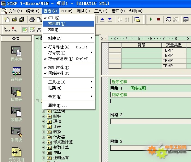This screenshot has height=162, width=191.
Task: Click the grayed pause status icon
Action: 176,19
